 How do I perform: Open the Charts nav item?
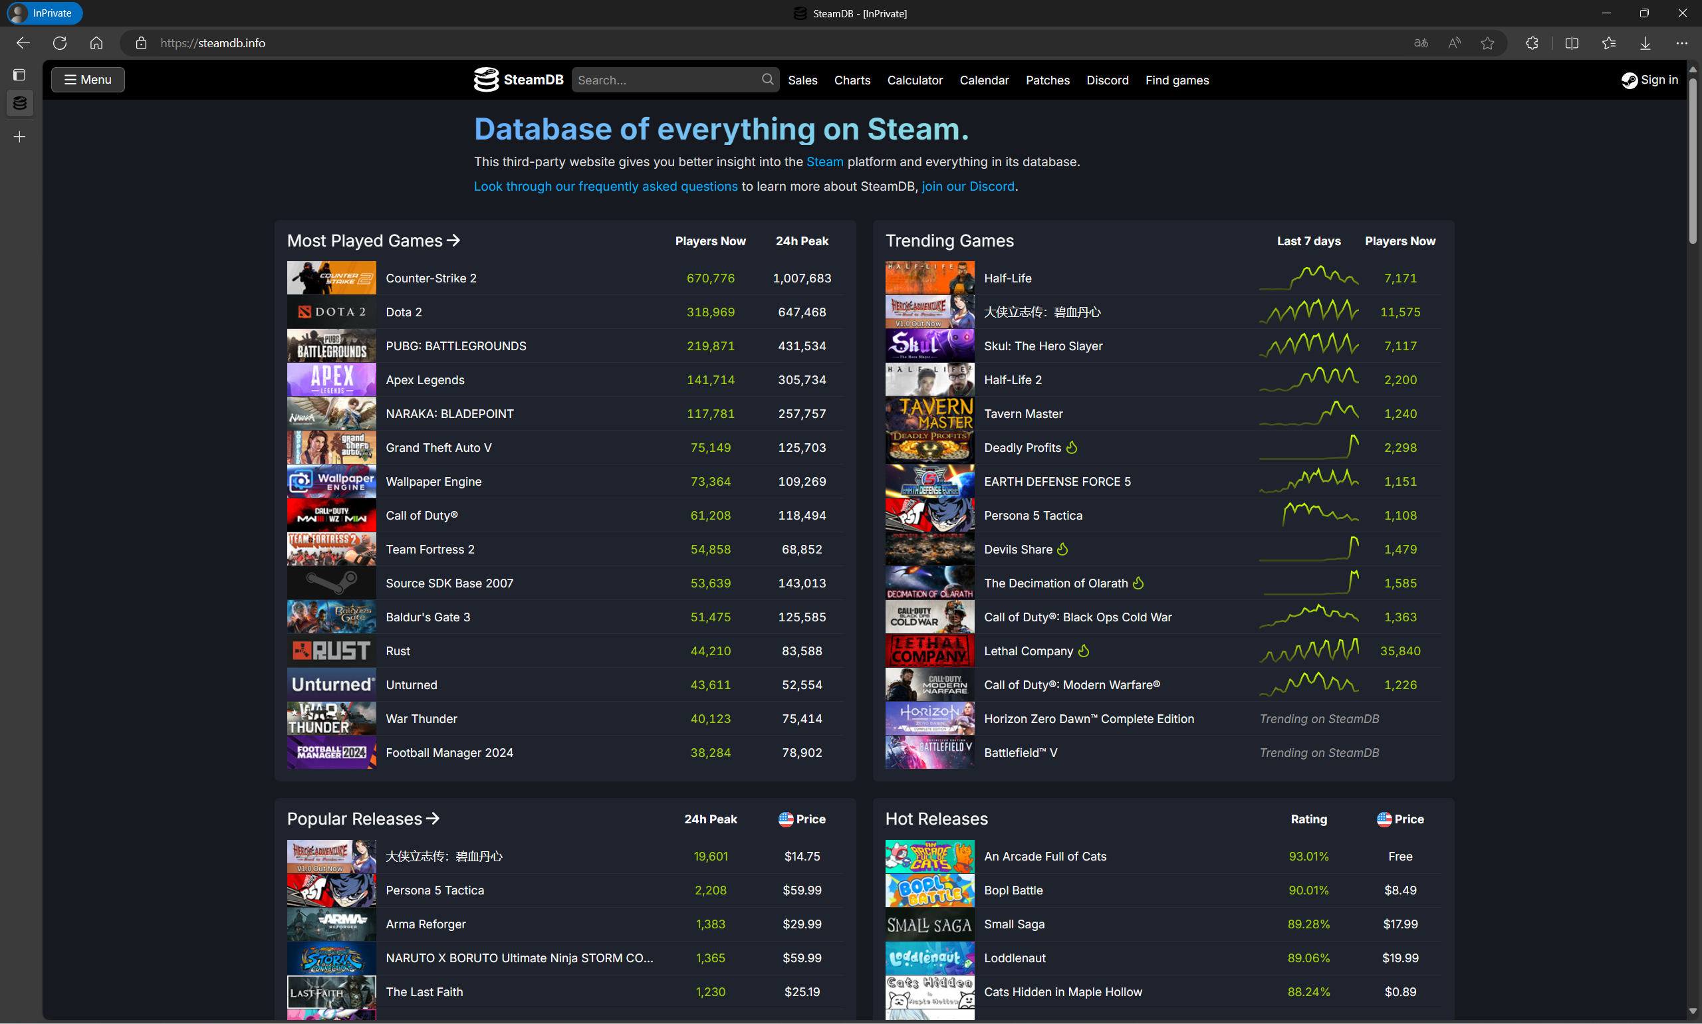852,80
